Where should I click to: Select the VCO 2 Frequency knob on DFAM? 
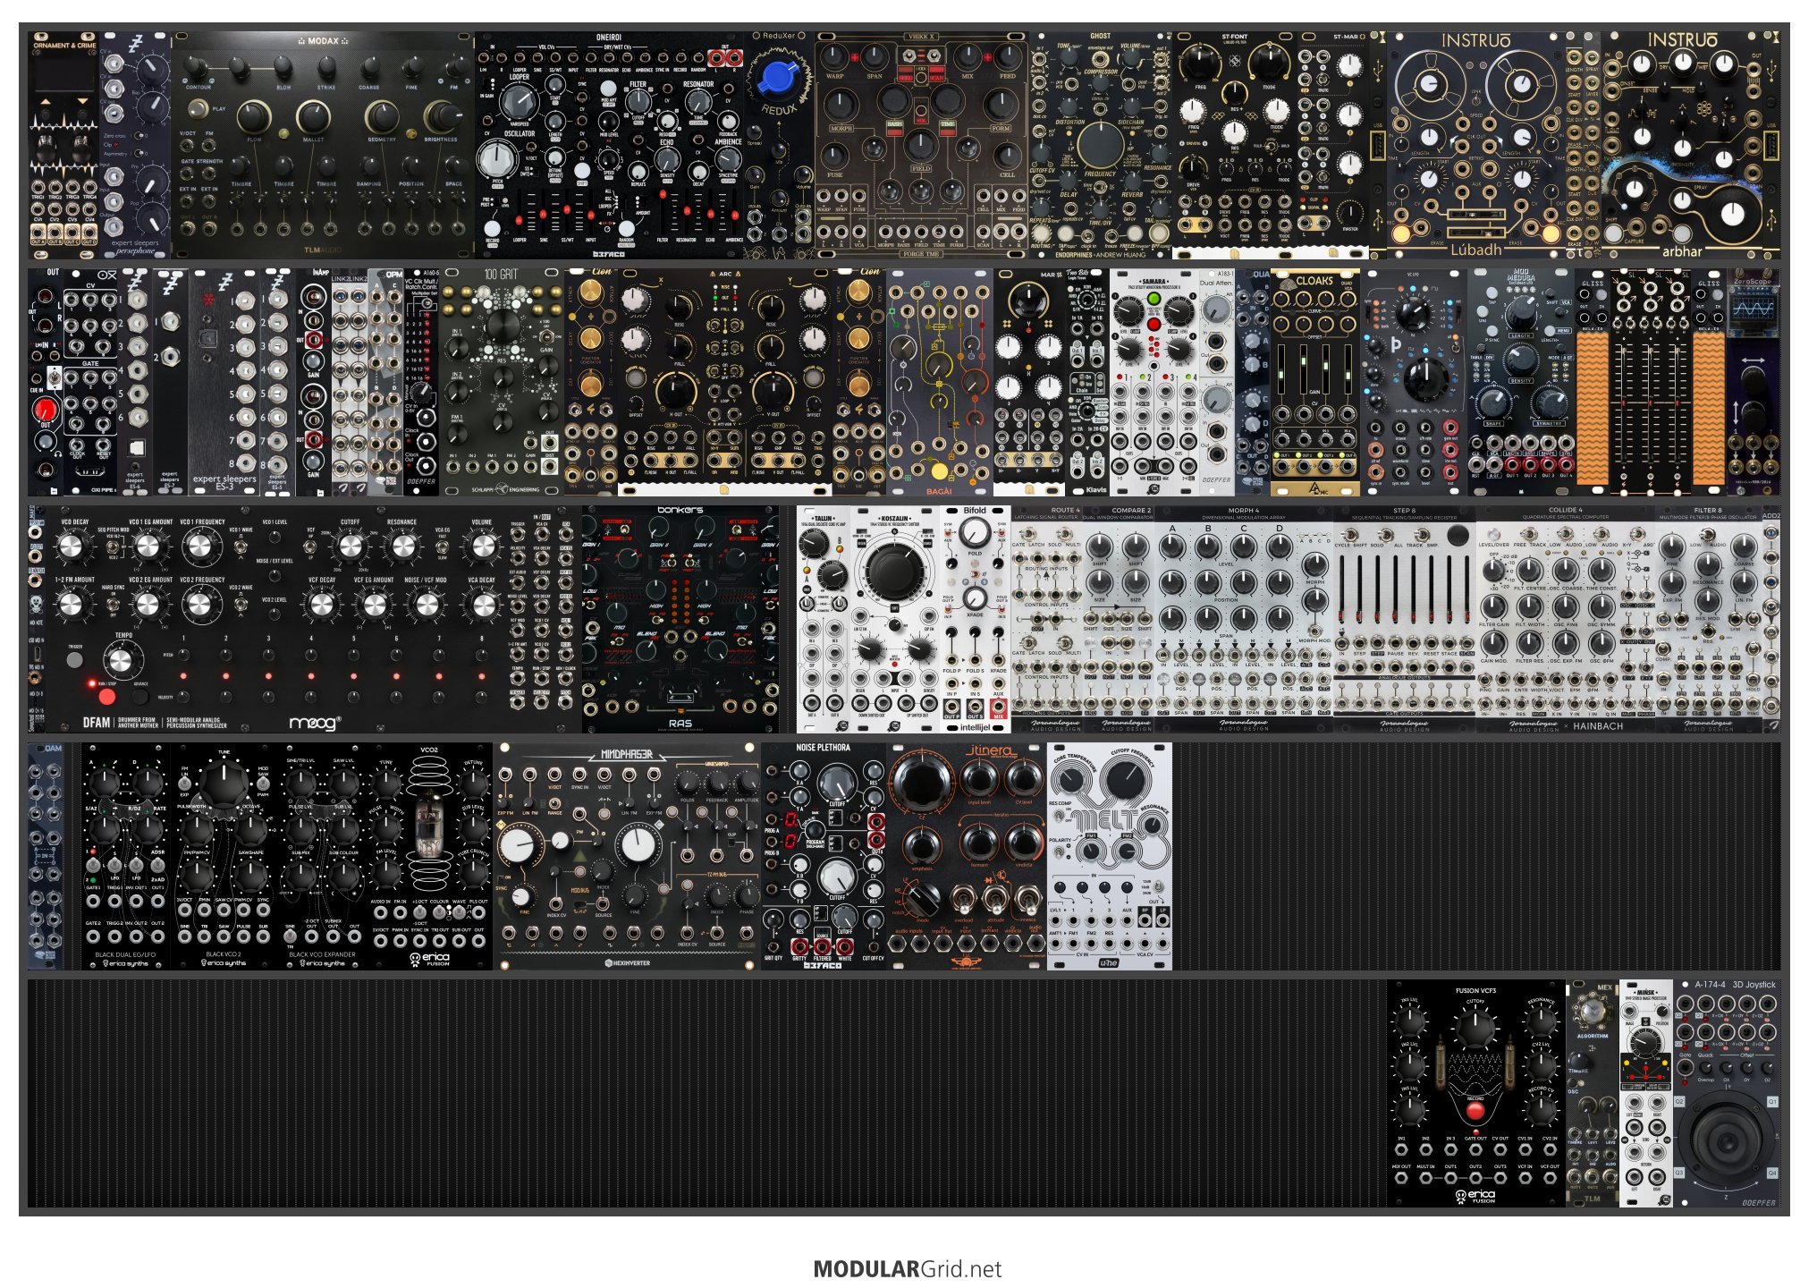coord(201,605)
